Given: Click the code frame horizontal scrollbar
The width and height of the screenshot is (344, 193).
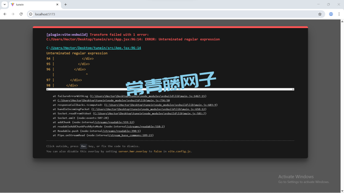Looking at the screenshot, I should tap(170, 89).
